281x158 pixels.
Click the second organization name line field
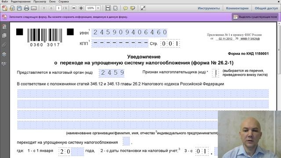click(x=143, y=104)
